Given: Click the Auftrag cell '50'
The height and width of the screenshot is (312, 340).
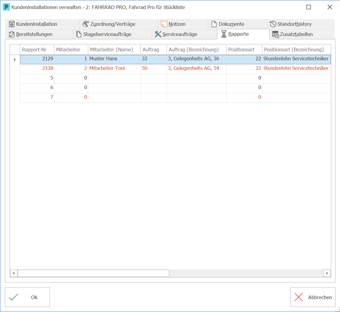Looking at the screenshot, I should 154,68.
